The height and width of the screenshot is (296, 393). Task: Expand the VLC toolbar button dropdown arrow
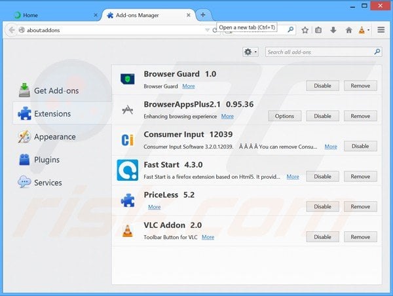click(x=368, y=30)
